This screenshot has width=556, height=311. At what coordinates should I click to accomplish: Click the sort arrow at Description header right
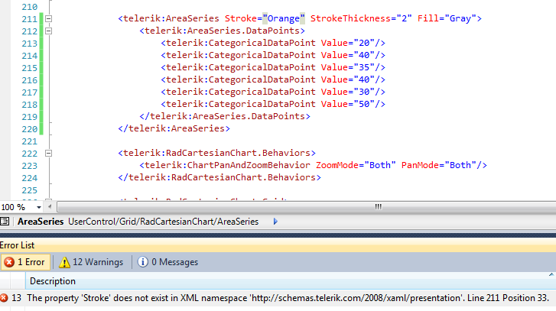tap(551, 275)
